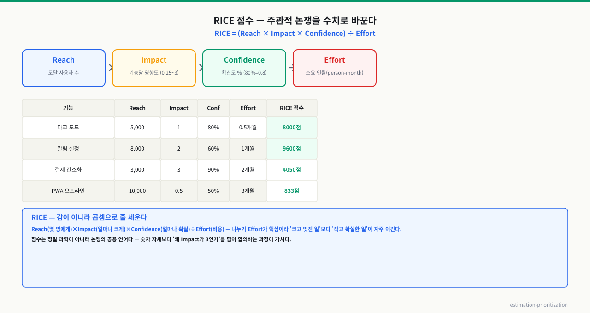Click heading 'RICE — 감이 아니라 곱셈으로 줄 세운다'
The height and width of the screenshot is (313, 590).
[89, 218]
